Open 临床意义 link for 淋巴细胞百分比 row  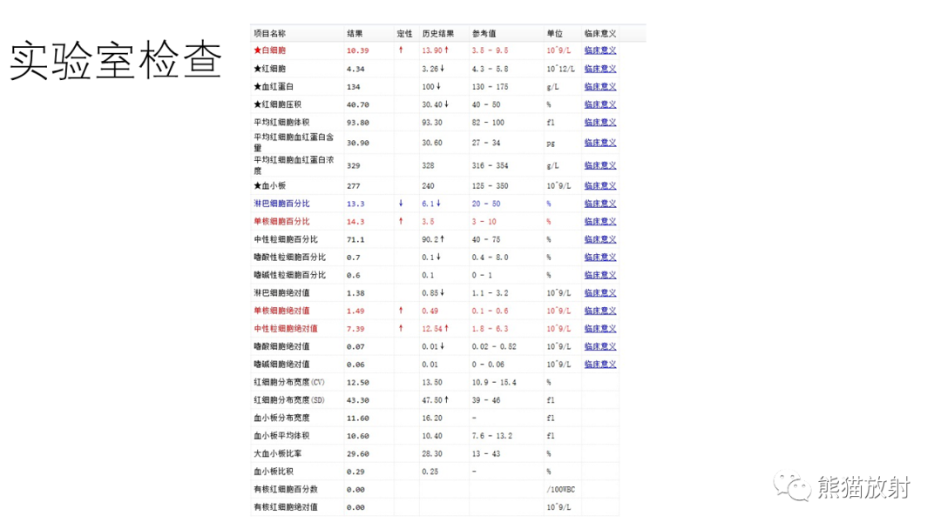[x=600, y=204]
